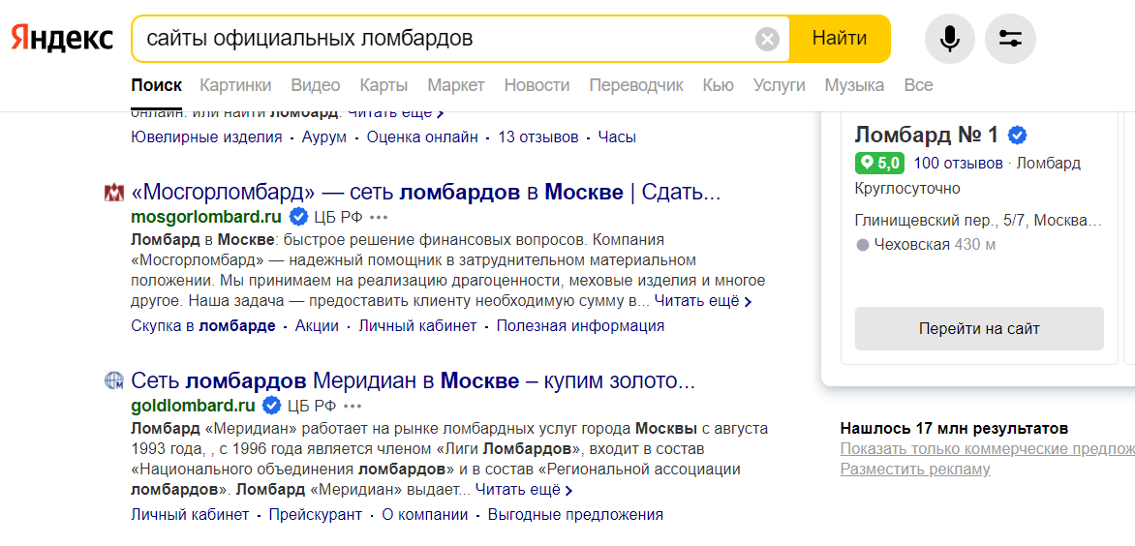Expand Мосгорломбард snippet via Читать ещё
This screenshot has height=546, width=1135.
(x=703, y=301)
